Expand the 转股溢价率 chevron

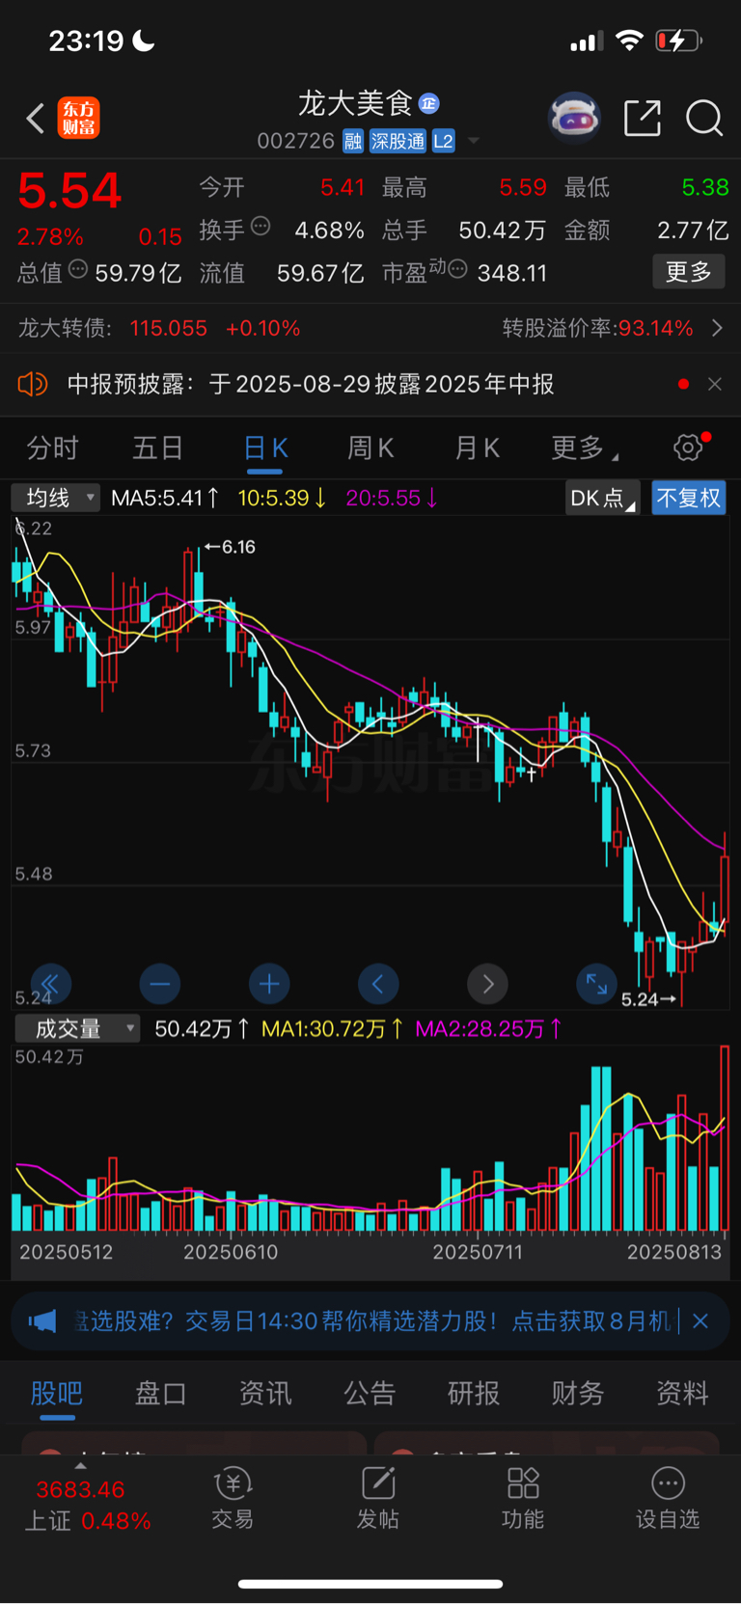click(x=717, y=329)
